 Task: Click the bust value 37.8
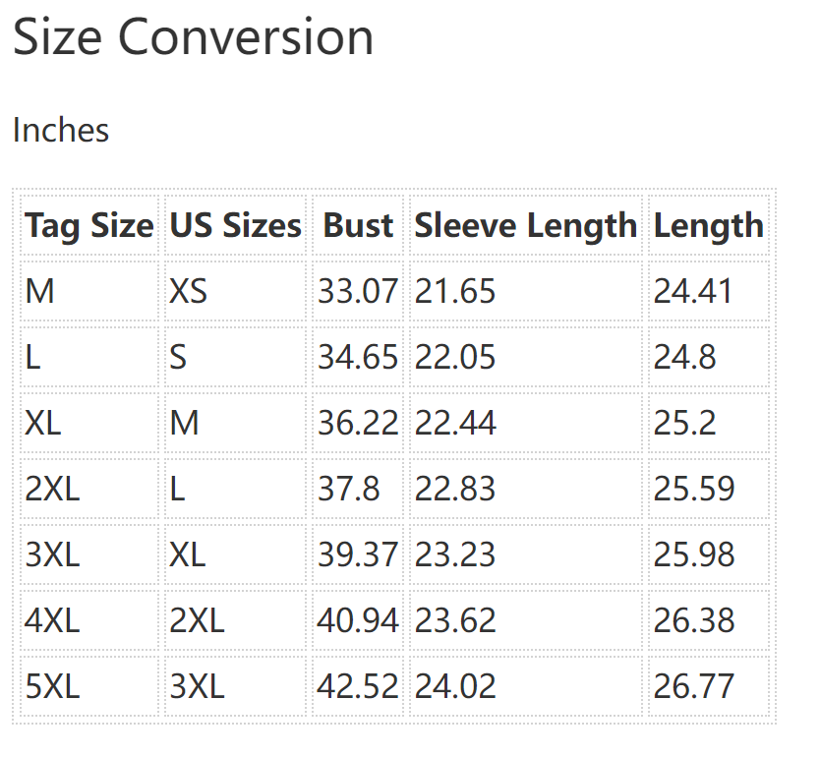coord(348,489)
